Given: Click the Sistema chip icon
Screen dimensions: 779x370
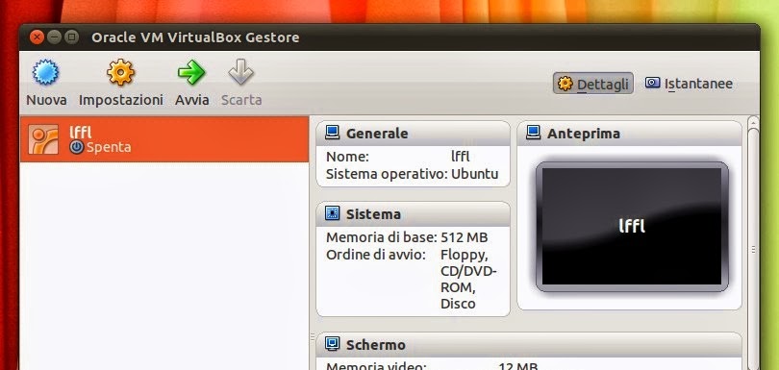Looking at the screenshot, I should tap(332, 213).
